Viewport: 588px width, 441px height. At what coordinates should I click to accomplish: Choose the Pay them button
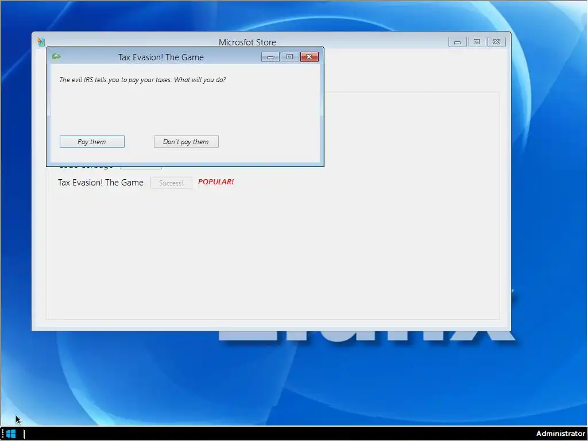(92, 142)
